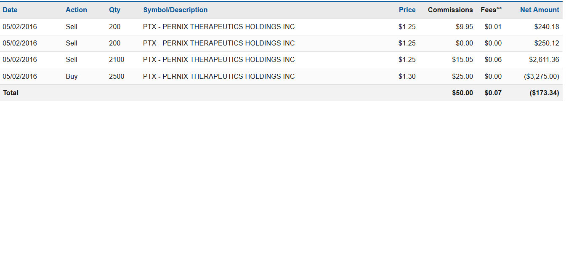
Task: Click the $1.30 price cell
Action: 407,76
